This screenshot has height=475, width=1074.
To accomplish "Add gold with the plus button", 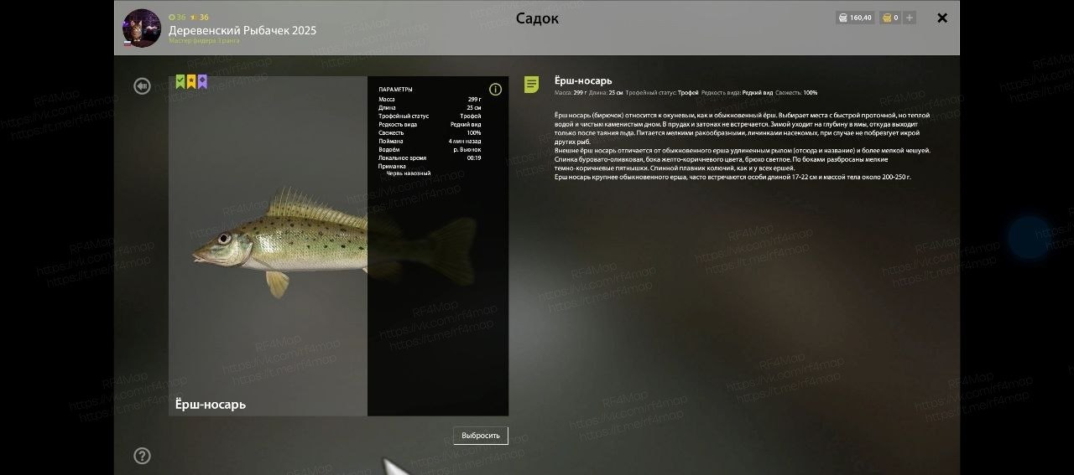I will (910, 18).
